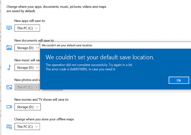This screenshot has height=135, width=191.
Task: Click the disabled photos and videos dropdown
Action: tap(27, 87)
